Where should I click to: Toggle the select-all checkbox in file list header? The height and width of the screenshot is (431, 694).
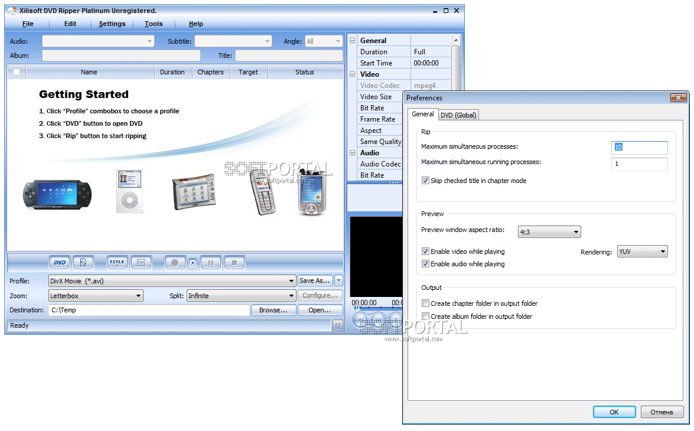click(x=17, y=72)
